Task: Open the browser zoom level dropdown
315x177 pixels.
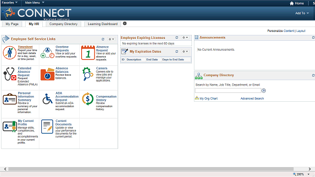Action: click(309, 174)
